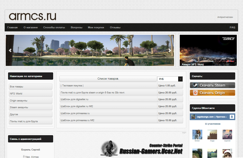Click Цена 15.00 руб. price cell
The width and height of the screenshot is (243, 158).
coord(170,120)
